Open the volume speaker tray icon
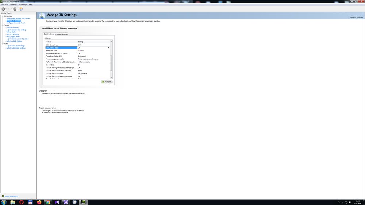Screen dimensions: 365x205 point(350,202)
